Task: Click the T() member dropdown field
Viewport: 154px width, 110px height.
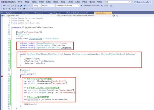Action: (134, 16)
